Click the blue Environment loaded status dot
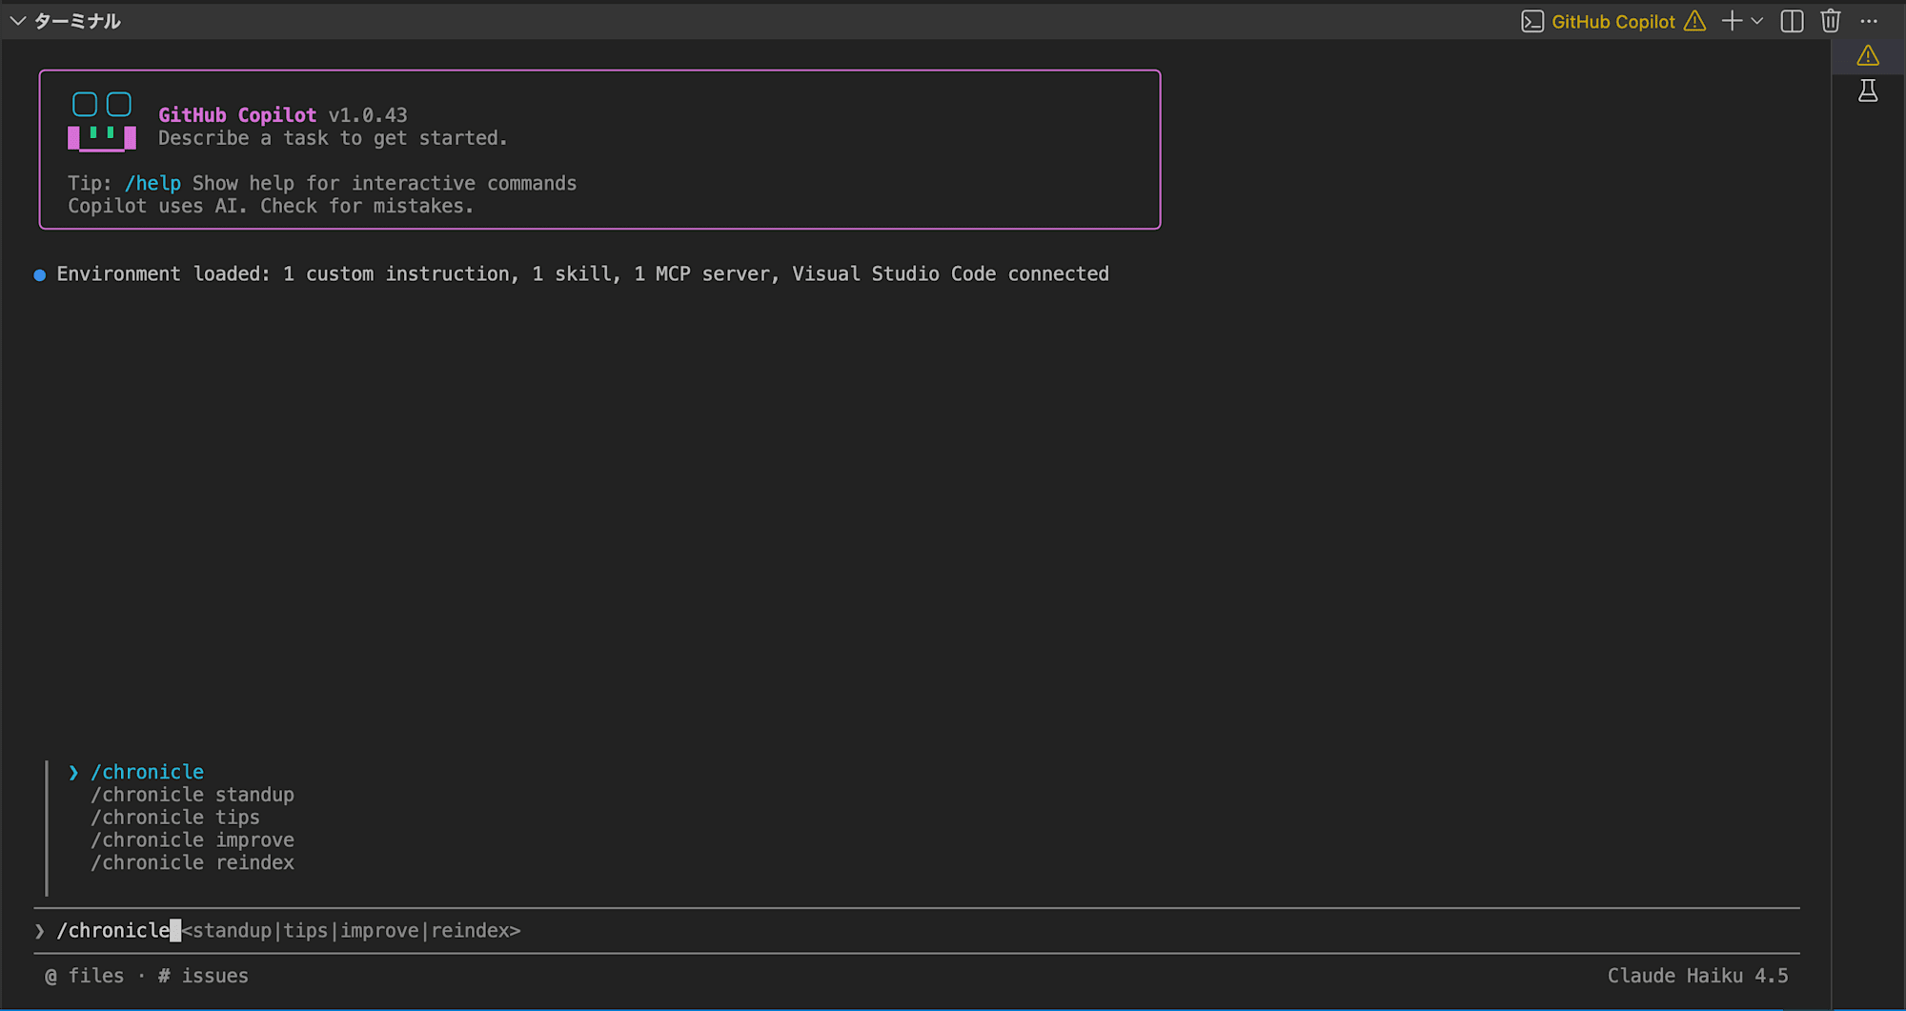Image resolution: width=1906 pixels, height=1011 pixels. (40, 275)
